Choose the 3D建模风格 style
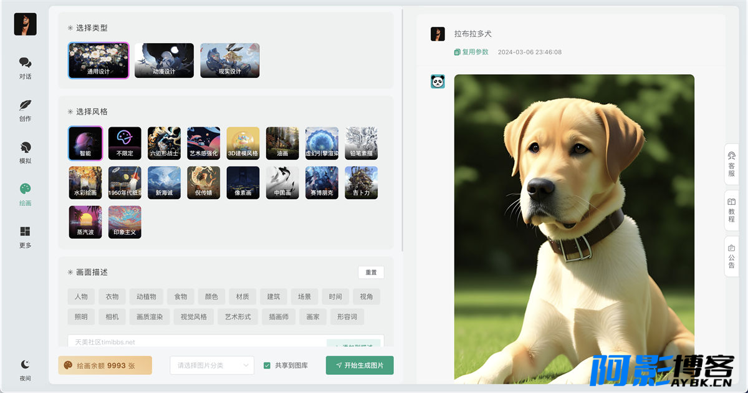The image size is (748, 393). pos(243,143)
